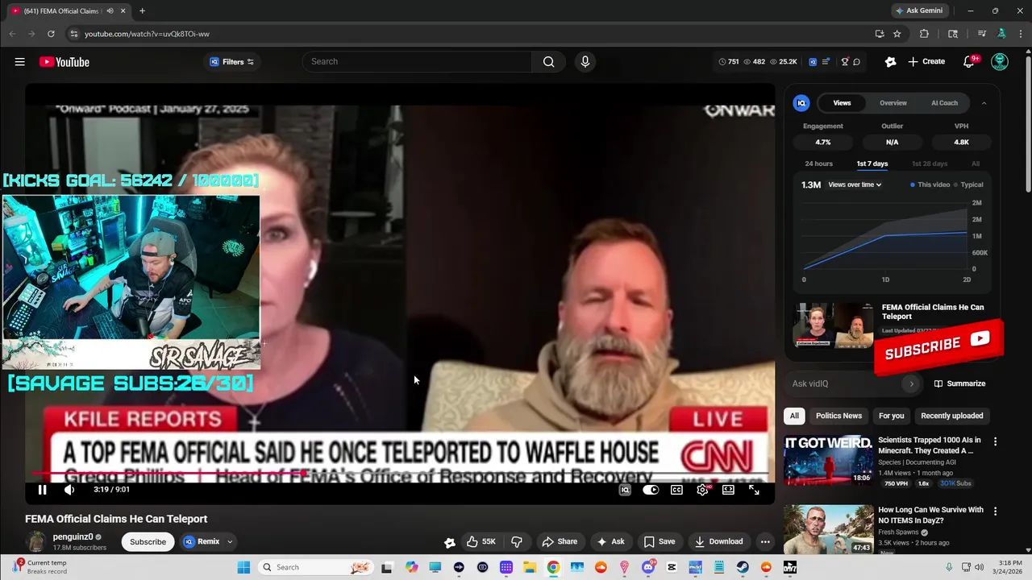Start voice search with the microphone
Image resolution: width=1032 pixels, height=580 pixels.
[x=585, y=62]
